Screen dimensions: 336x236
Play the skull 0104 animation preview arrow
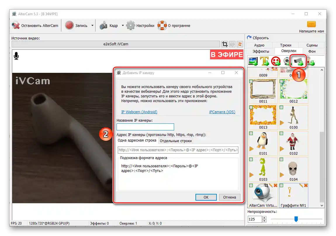pyautogui.click(x=282, y=175)
